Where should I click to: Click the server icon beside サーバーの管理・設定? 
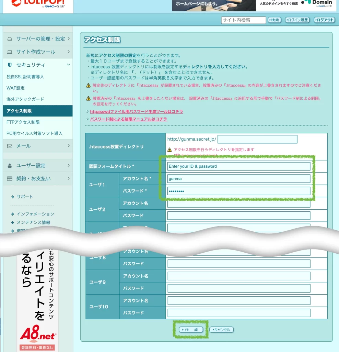[10, 39]
